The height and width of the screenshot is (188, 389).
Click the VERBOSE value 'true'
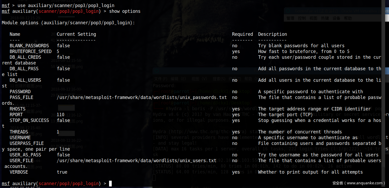[62, 172]
